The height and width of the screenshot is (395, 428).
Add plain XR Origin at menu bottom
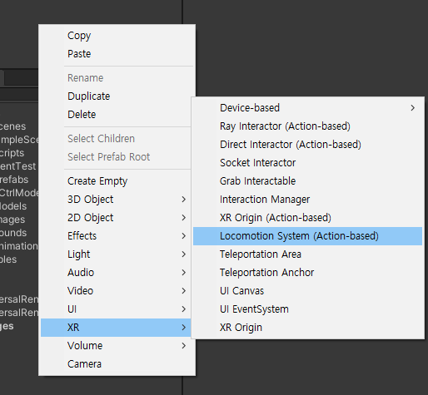click(x=307, y=328)
